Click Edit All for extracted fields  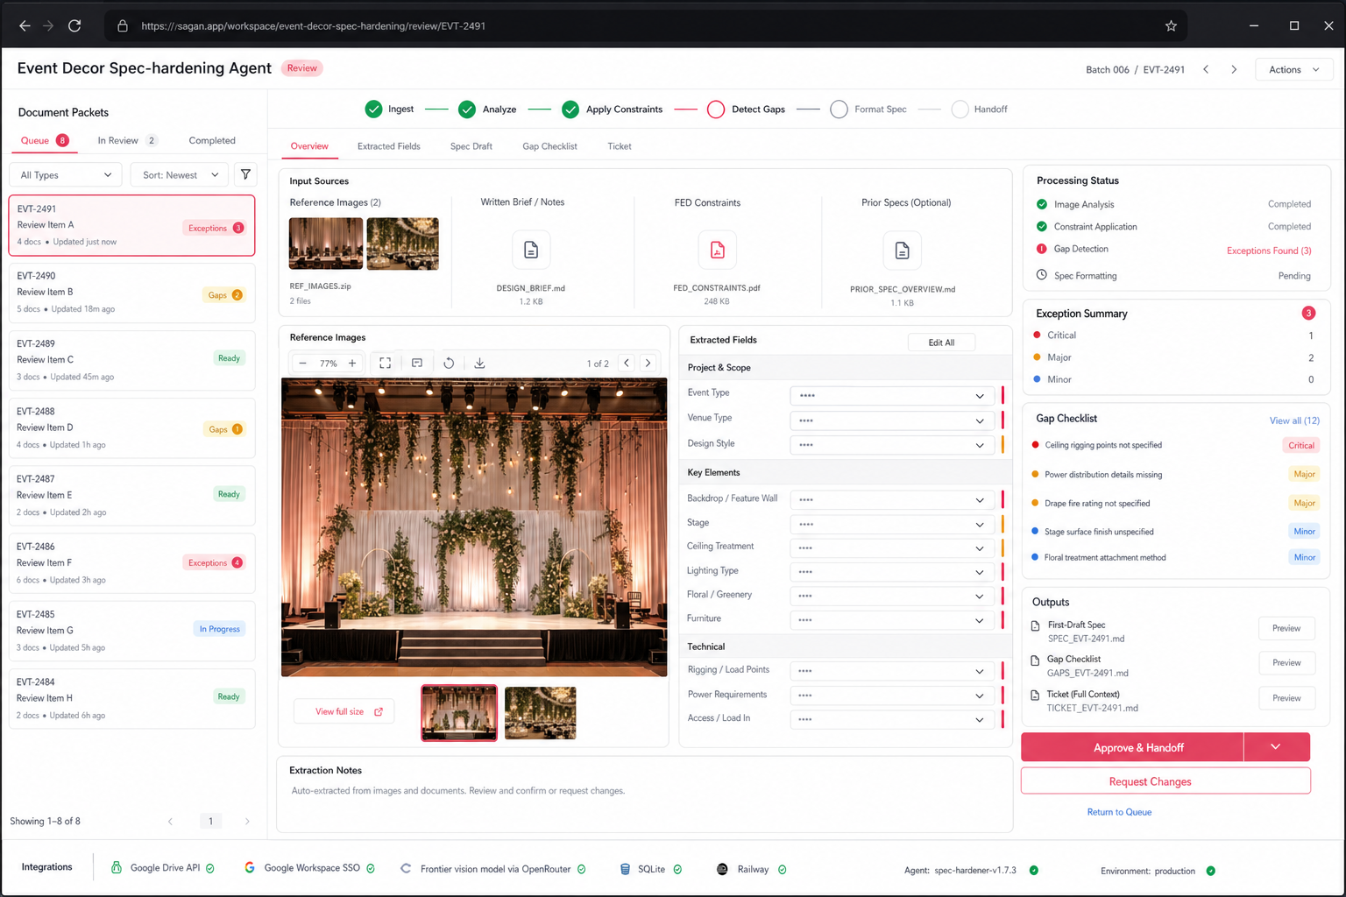click(x=941, y=343)
